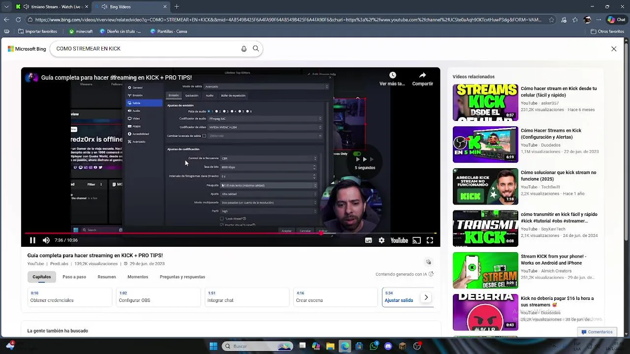
Task: Open the browser three-dot settings menu
Action: (x=598, y=20)
